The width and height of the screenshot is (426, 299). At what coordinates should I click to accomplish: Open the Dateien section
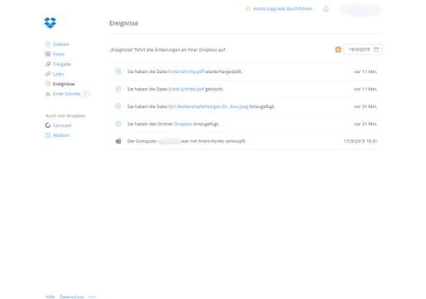coord(61,44)
